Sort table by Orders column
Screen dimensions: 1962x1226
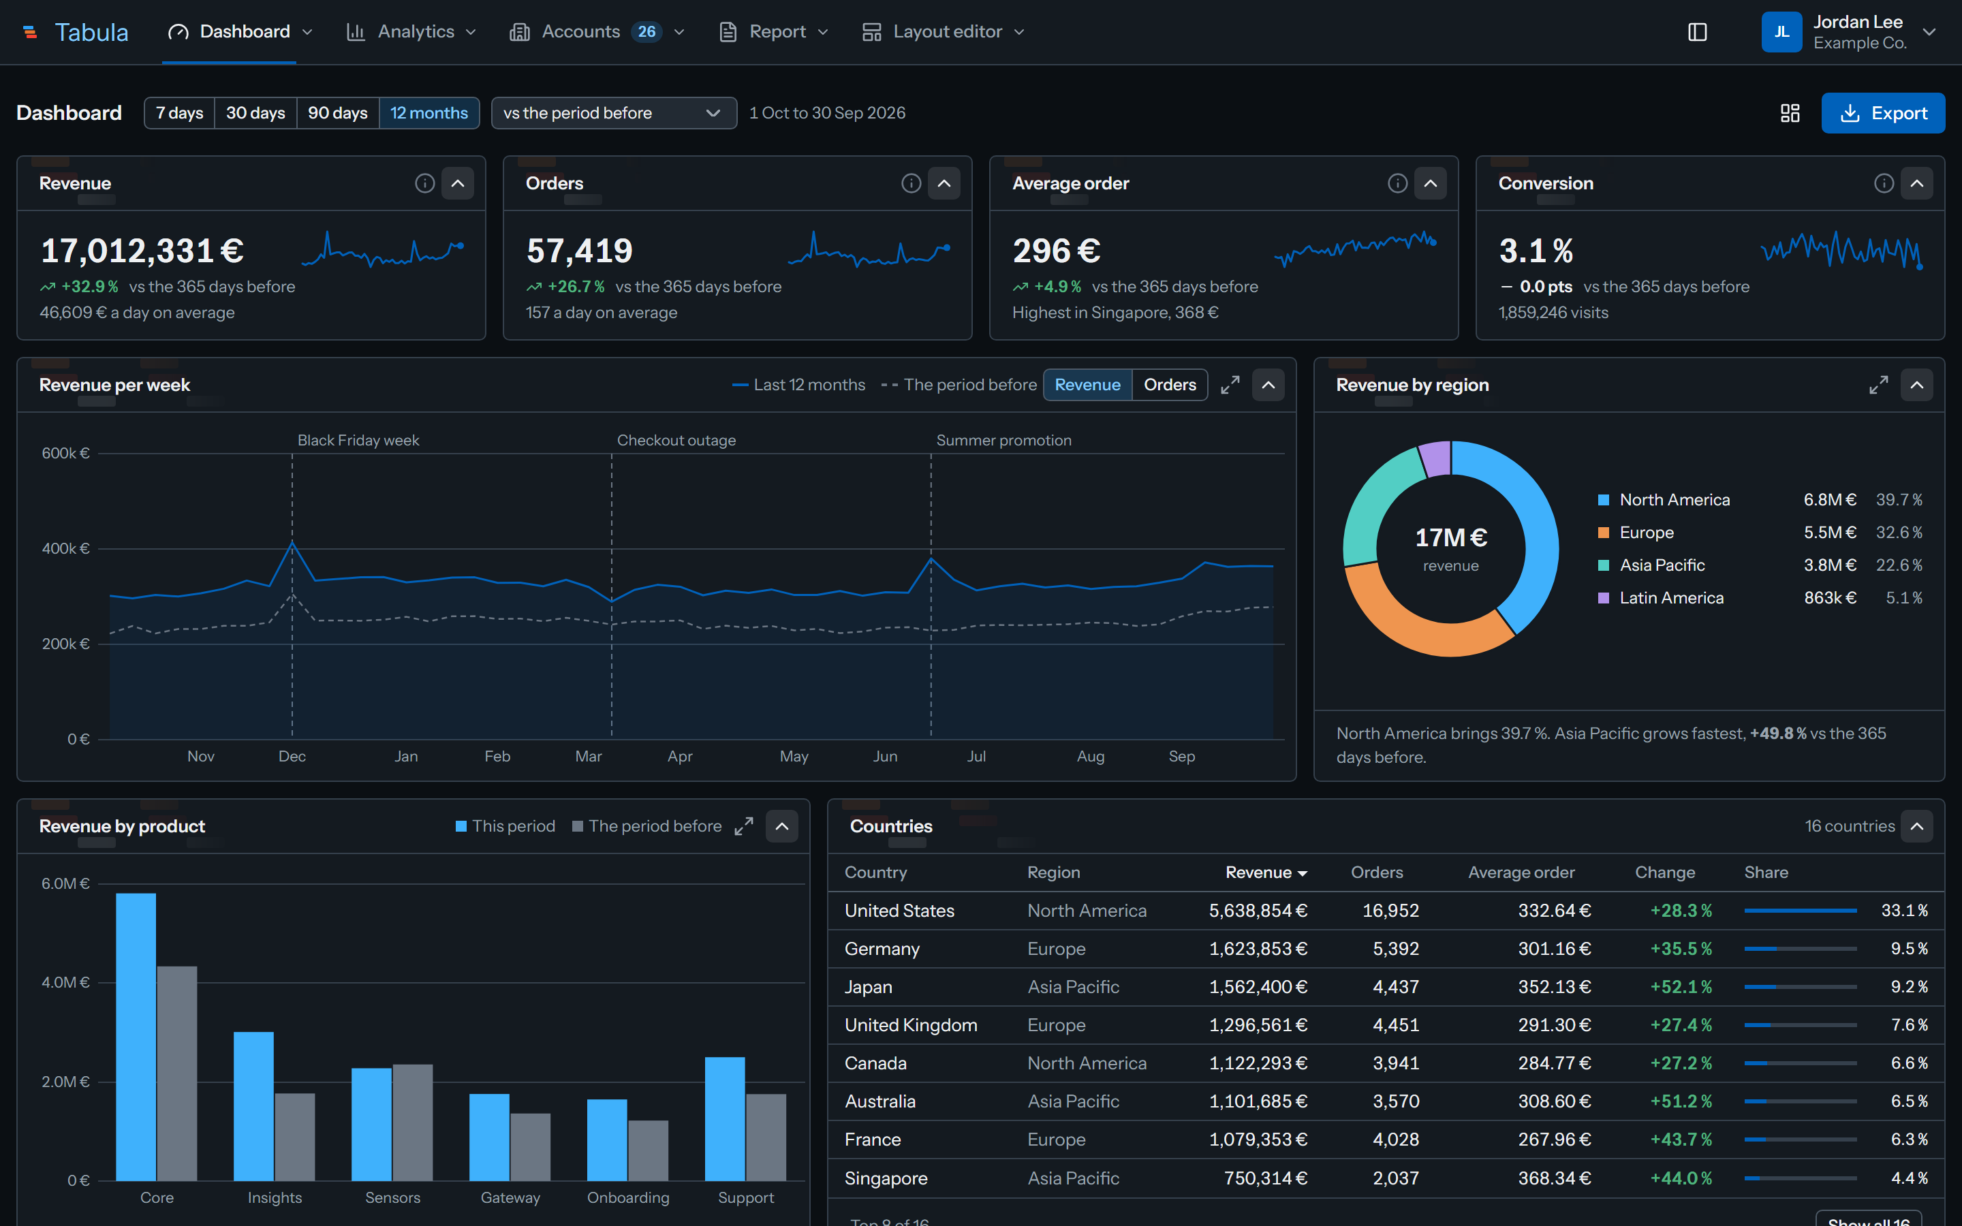1377,872
